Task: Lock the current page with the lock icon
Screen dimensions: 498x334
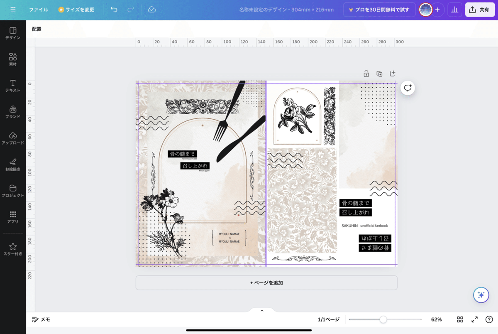Action: [x=366, y=73]
